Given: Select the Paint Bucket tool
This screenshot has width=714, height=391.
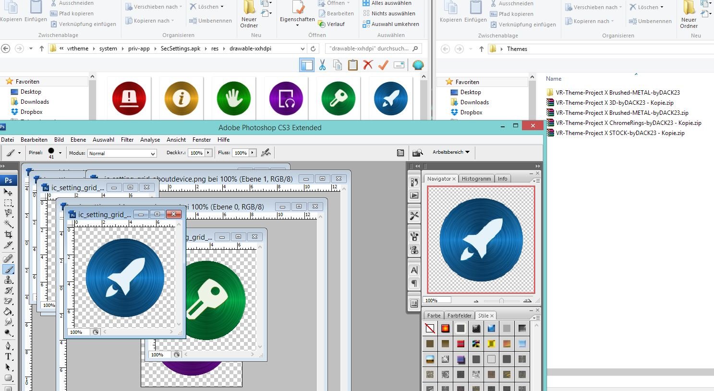Looking at the screenshot, I should 8,312.
